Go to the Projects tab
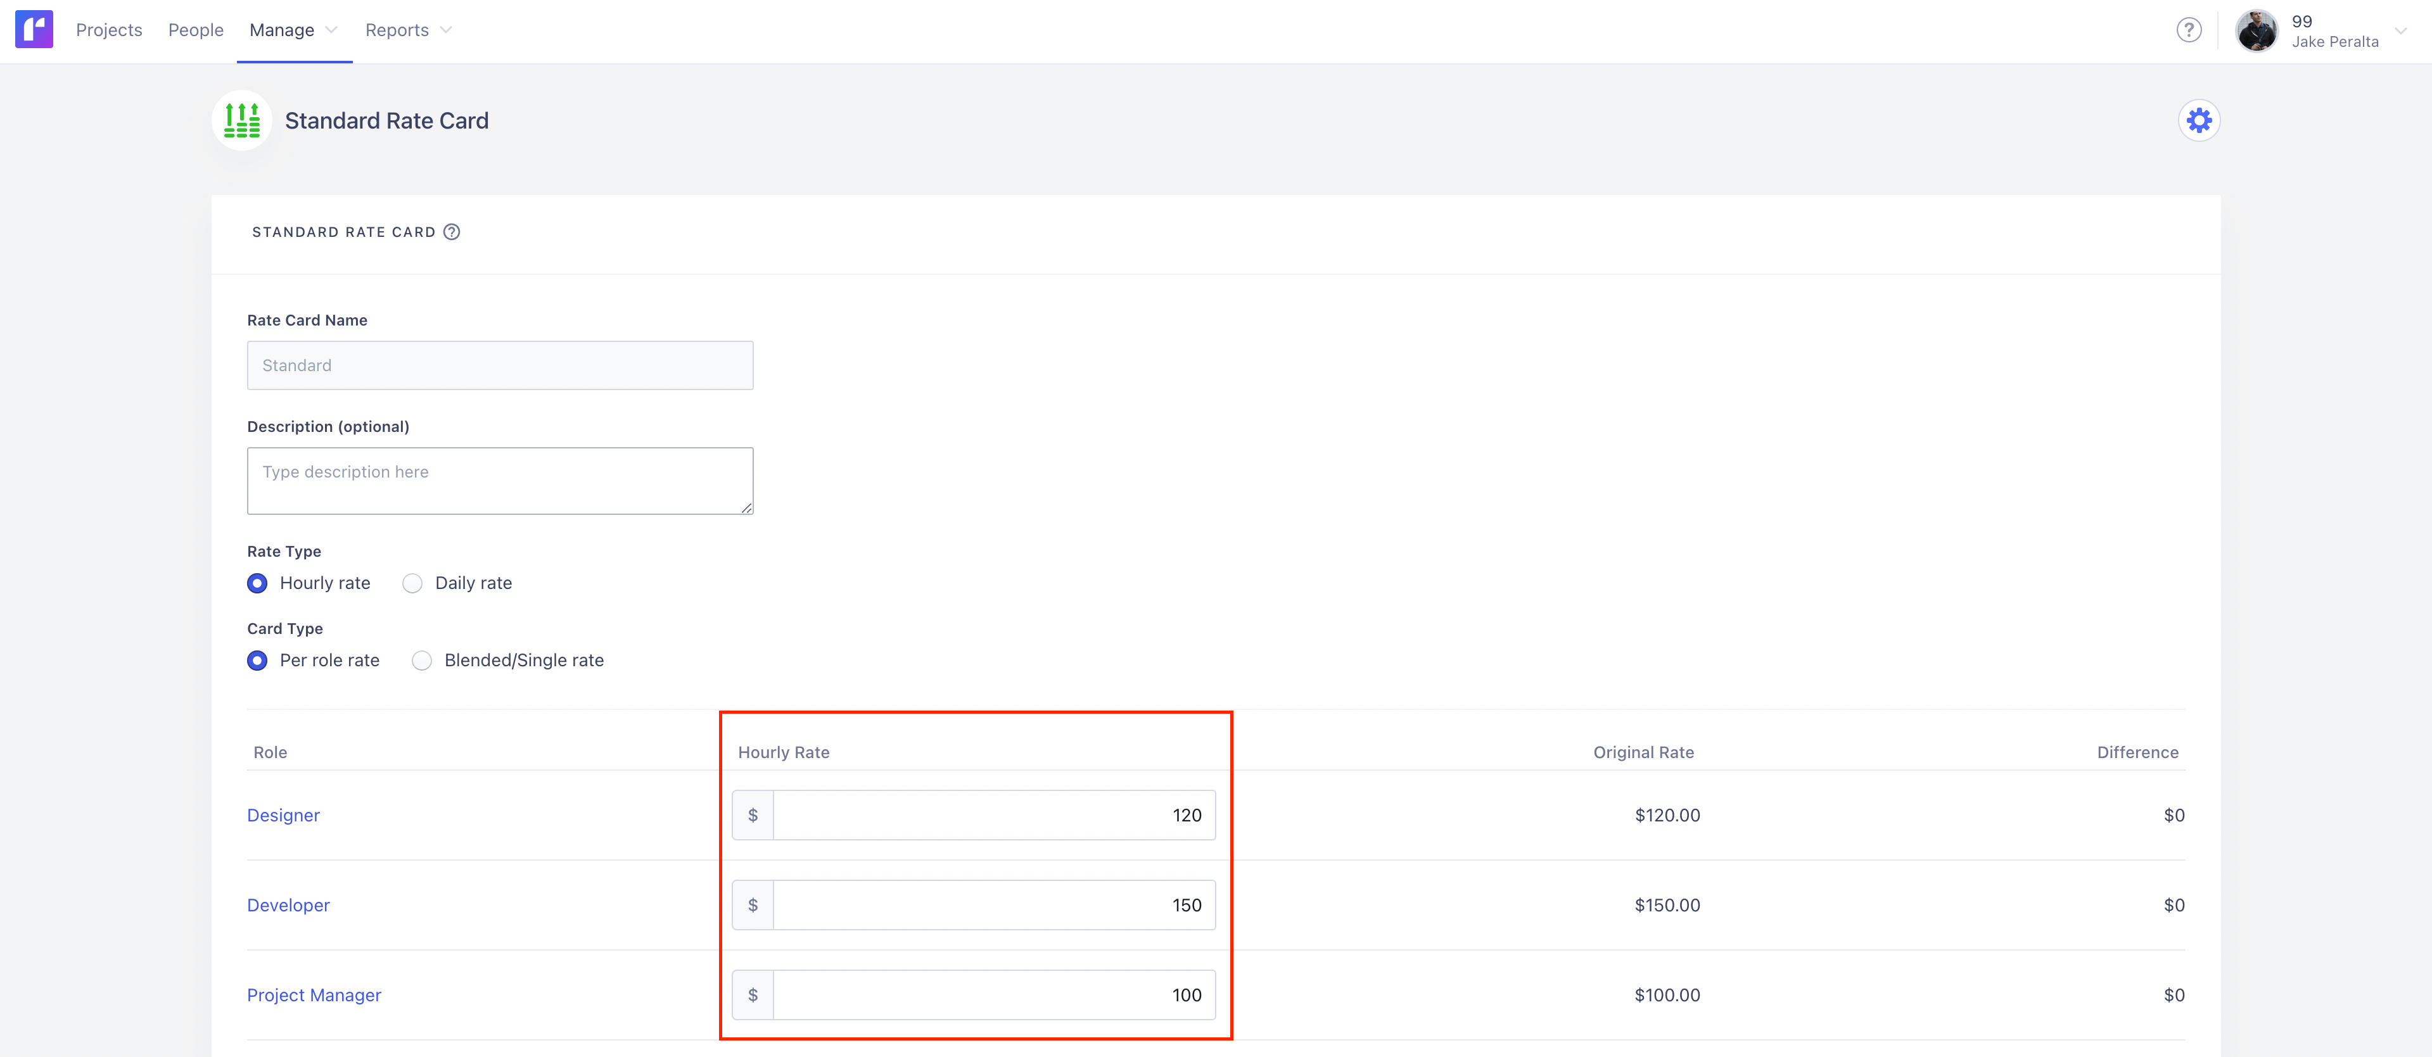 pyautogui.click(x=108, y=30)
